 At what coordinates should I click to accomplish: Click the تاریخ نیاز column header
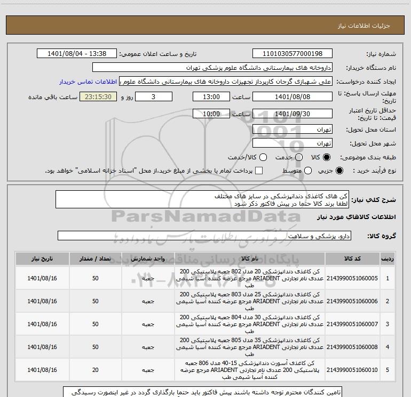pyautogui.click(x=42, y=259)
